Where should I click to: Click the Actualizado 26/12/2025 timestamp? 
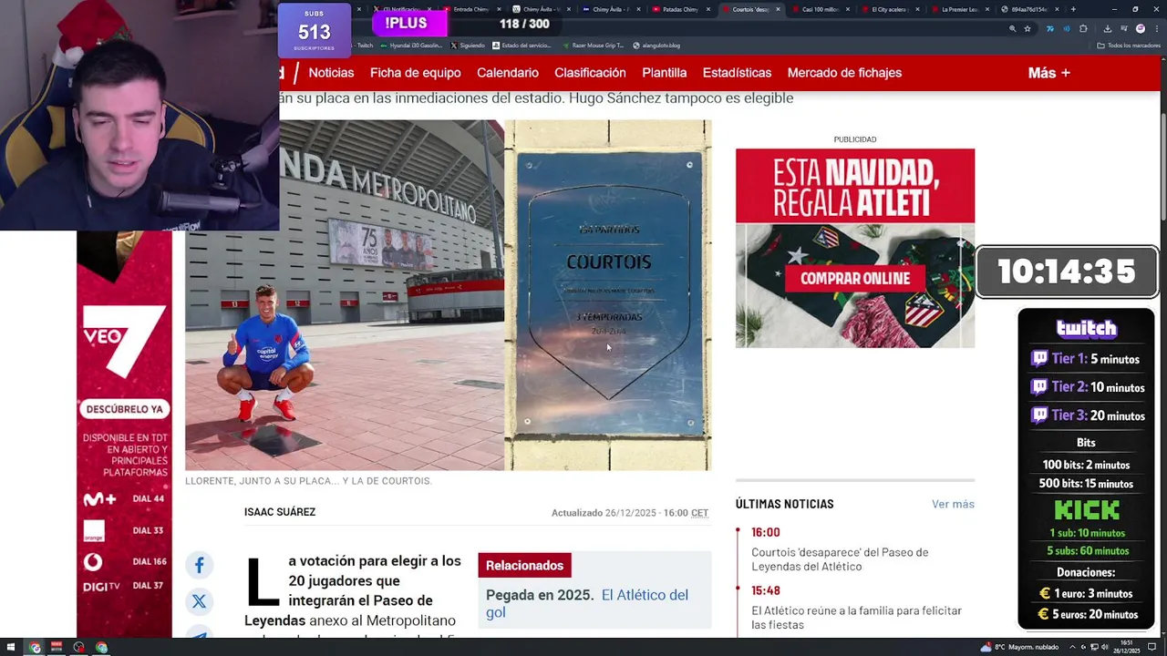(x=630, y=513)
